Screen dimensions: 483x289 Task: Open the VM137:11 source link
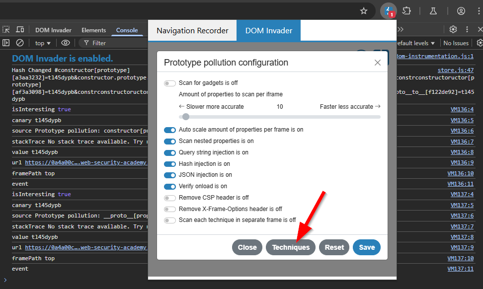[461, 269]
